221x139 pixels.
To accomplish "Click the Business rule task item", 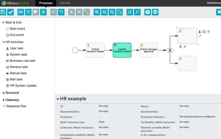I will [x=22, y=61].
